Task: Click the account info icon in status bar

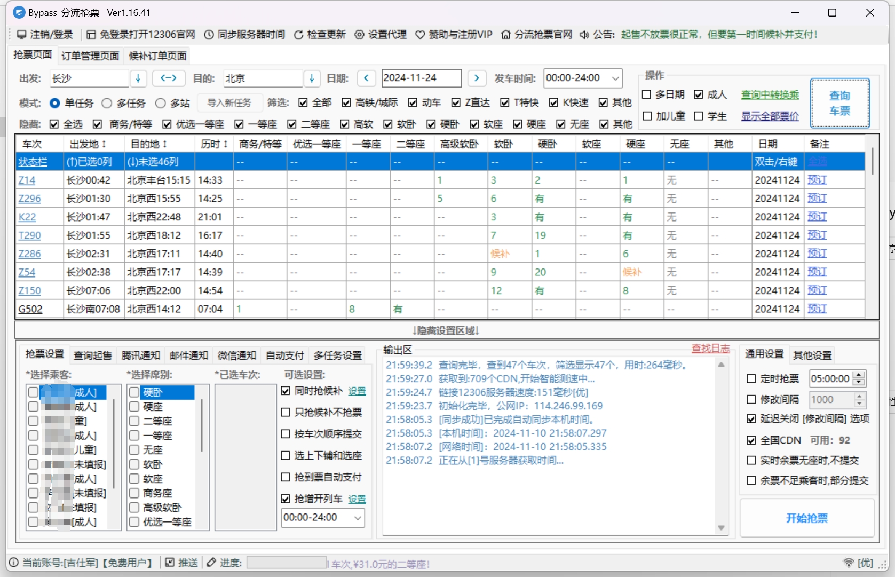Action: [14, 563]
